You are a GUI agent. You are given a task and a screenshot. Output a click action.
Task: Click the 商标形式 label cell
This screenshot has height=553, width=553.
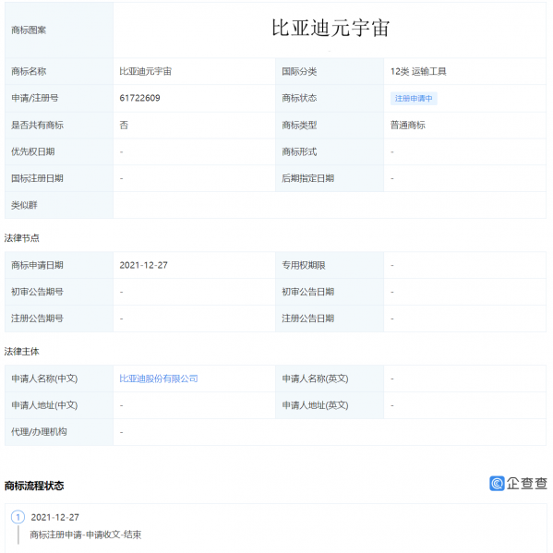(x=330, y=151)
